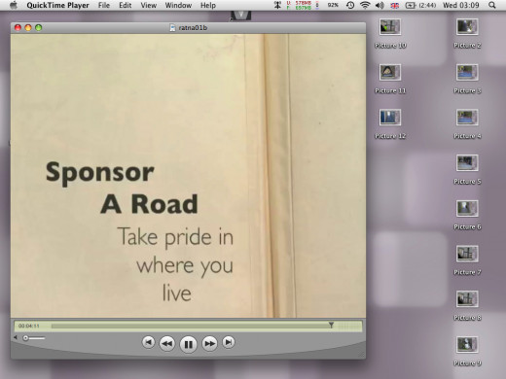Click the rewind button
Viewport: 506px width, 379px height.
167,343
